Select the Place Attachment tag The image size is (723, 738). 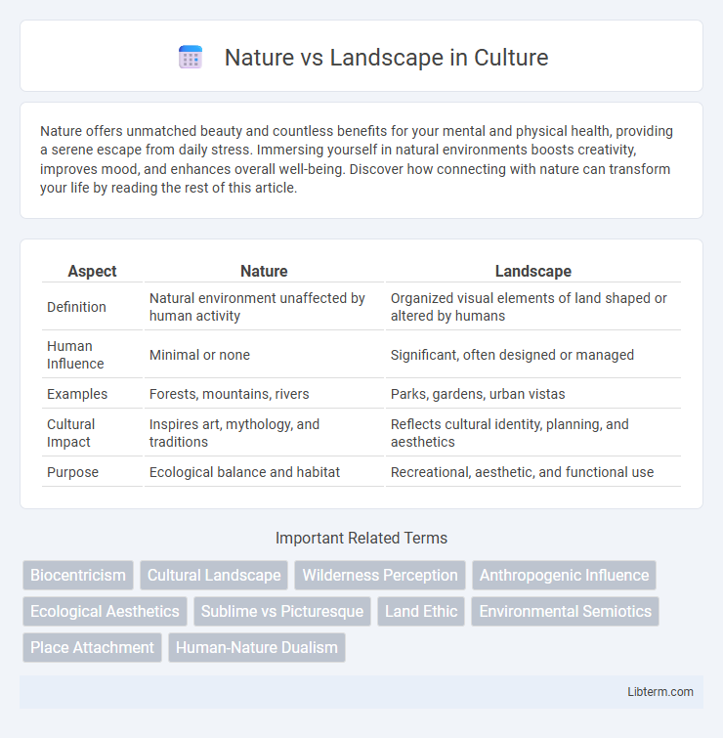(92, 648)
